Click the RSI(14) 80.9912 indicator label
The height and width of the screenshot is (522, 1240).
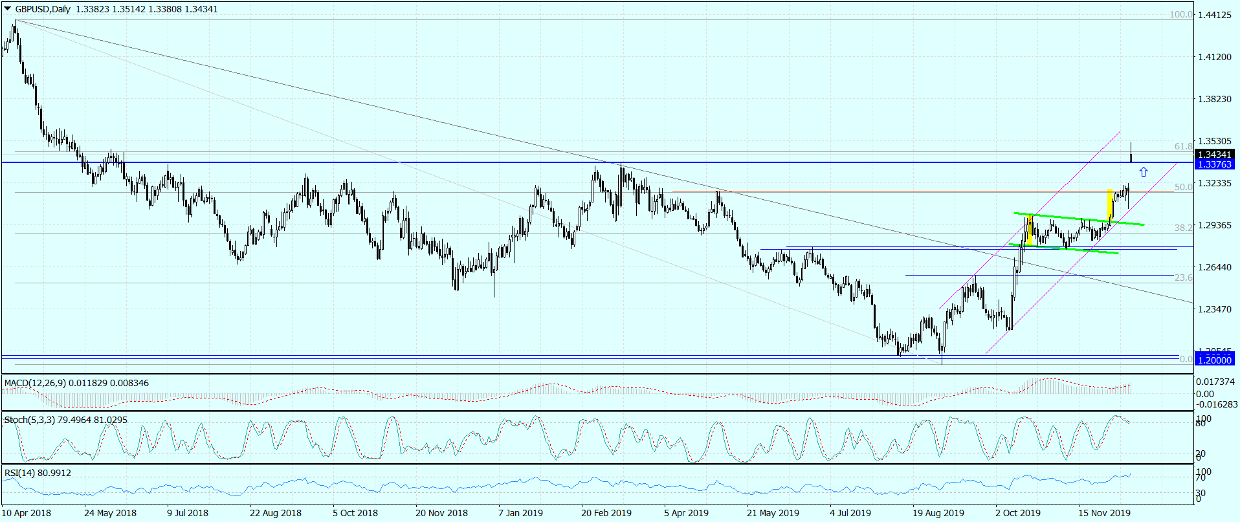coord(38,473)
